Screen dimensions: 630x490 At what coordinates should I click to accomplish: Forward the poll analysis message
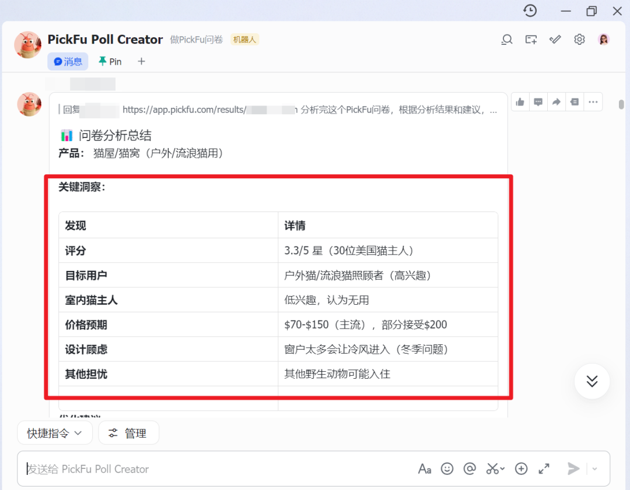pyautogui.click(x=556, y=101)
